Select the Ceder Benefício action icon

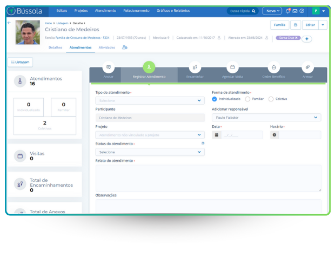point(274,67)
